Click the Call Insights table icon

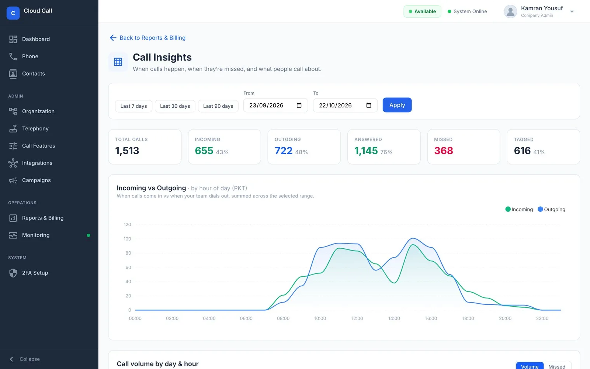(x=118, y=62)
